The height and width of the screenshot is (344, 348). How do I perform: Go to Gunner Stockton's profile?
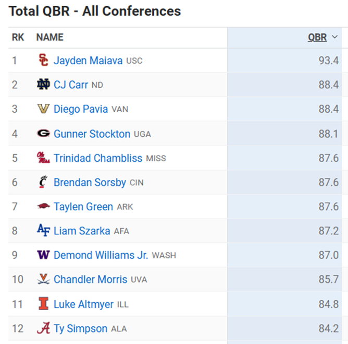[x=92, y=134]
